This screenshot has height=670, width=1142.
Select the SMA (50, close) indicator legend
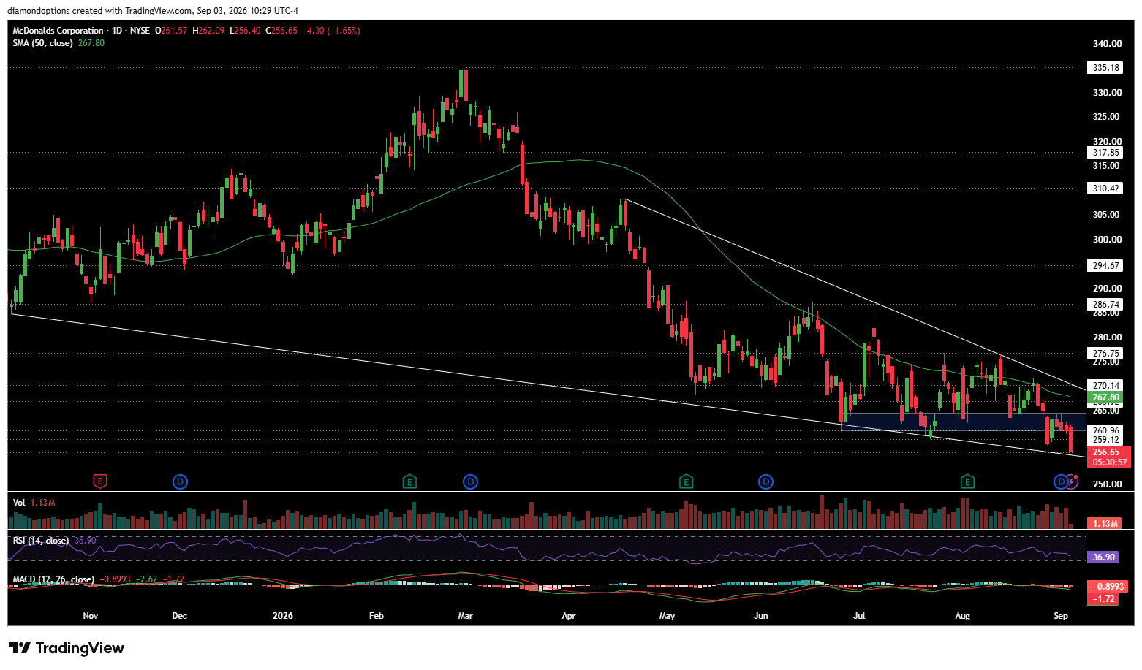(42, 43)
